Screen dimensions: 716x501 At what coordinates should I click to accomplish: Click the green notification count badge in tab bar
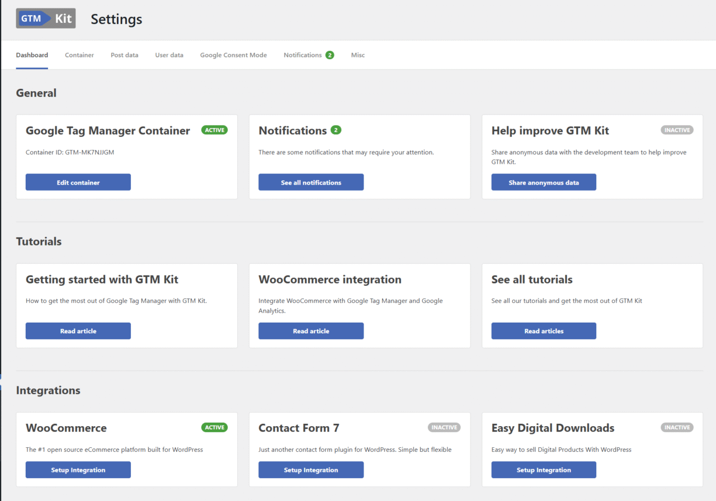click(329, 55)
